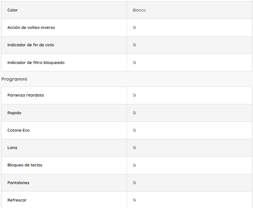
Task: Click Partenza ritardata row label
Action: 26,95
